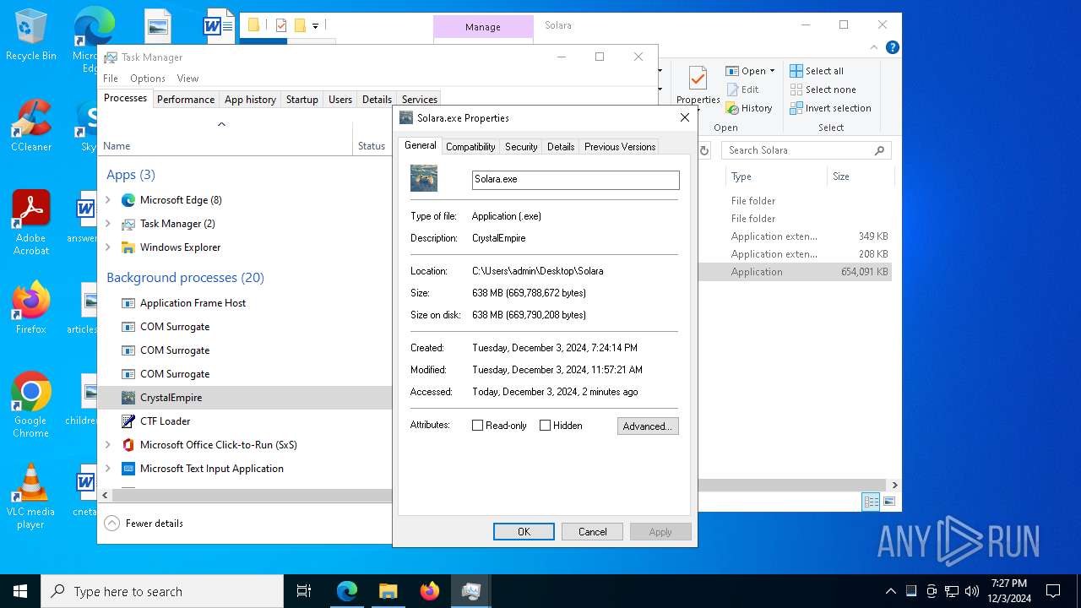Switch to the Performance tab
Screen dimensions: 1081x608
(x=186, y=100)
